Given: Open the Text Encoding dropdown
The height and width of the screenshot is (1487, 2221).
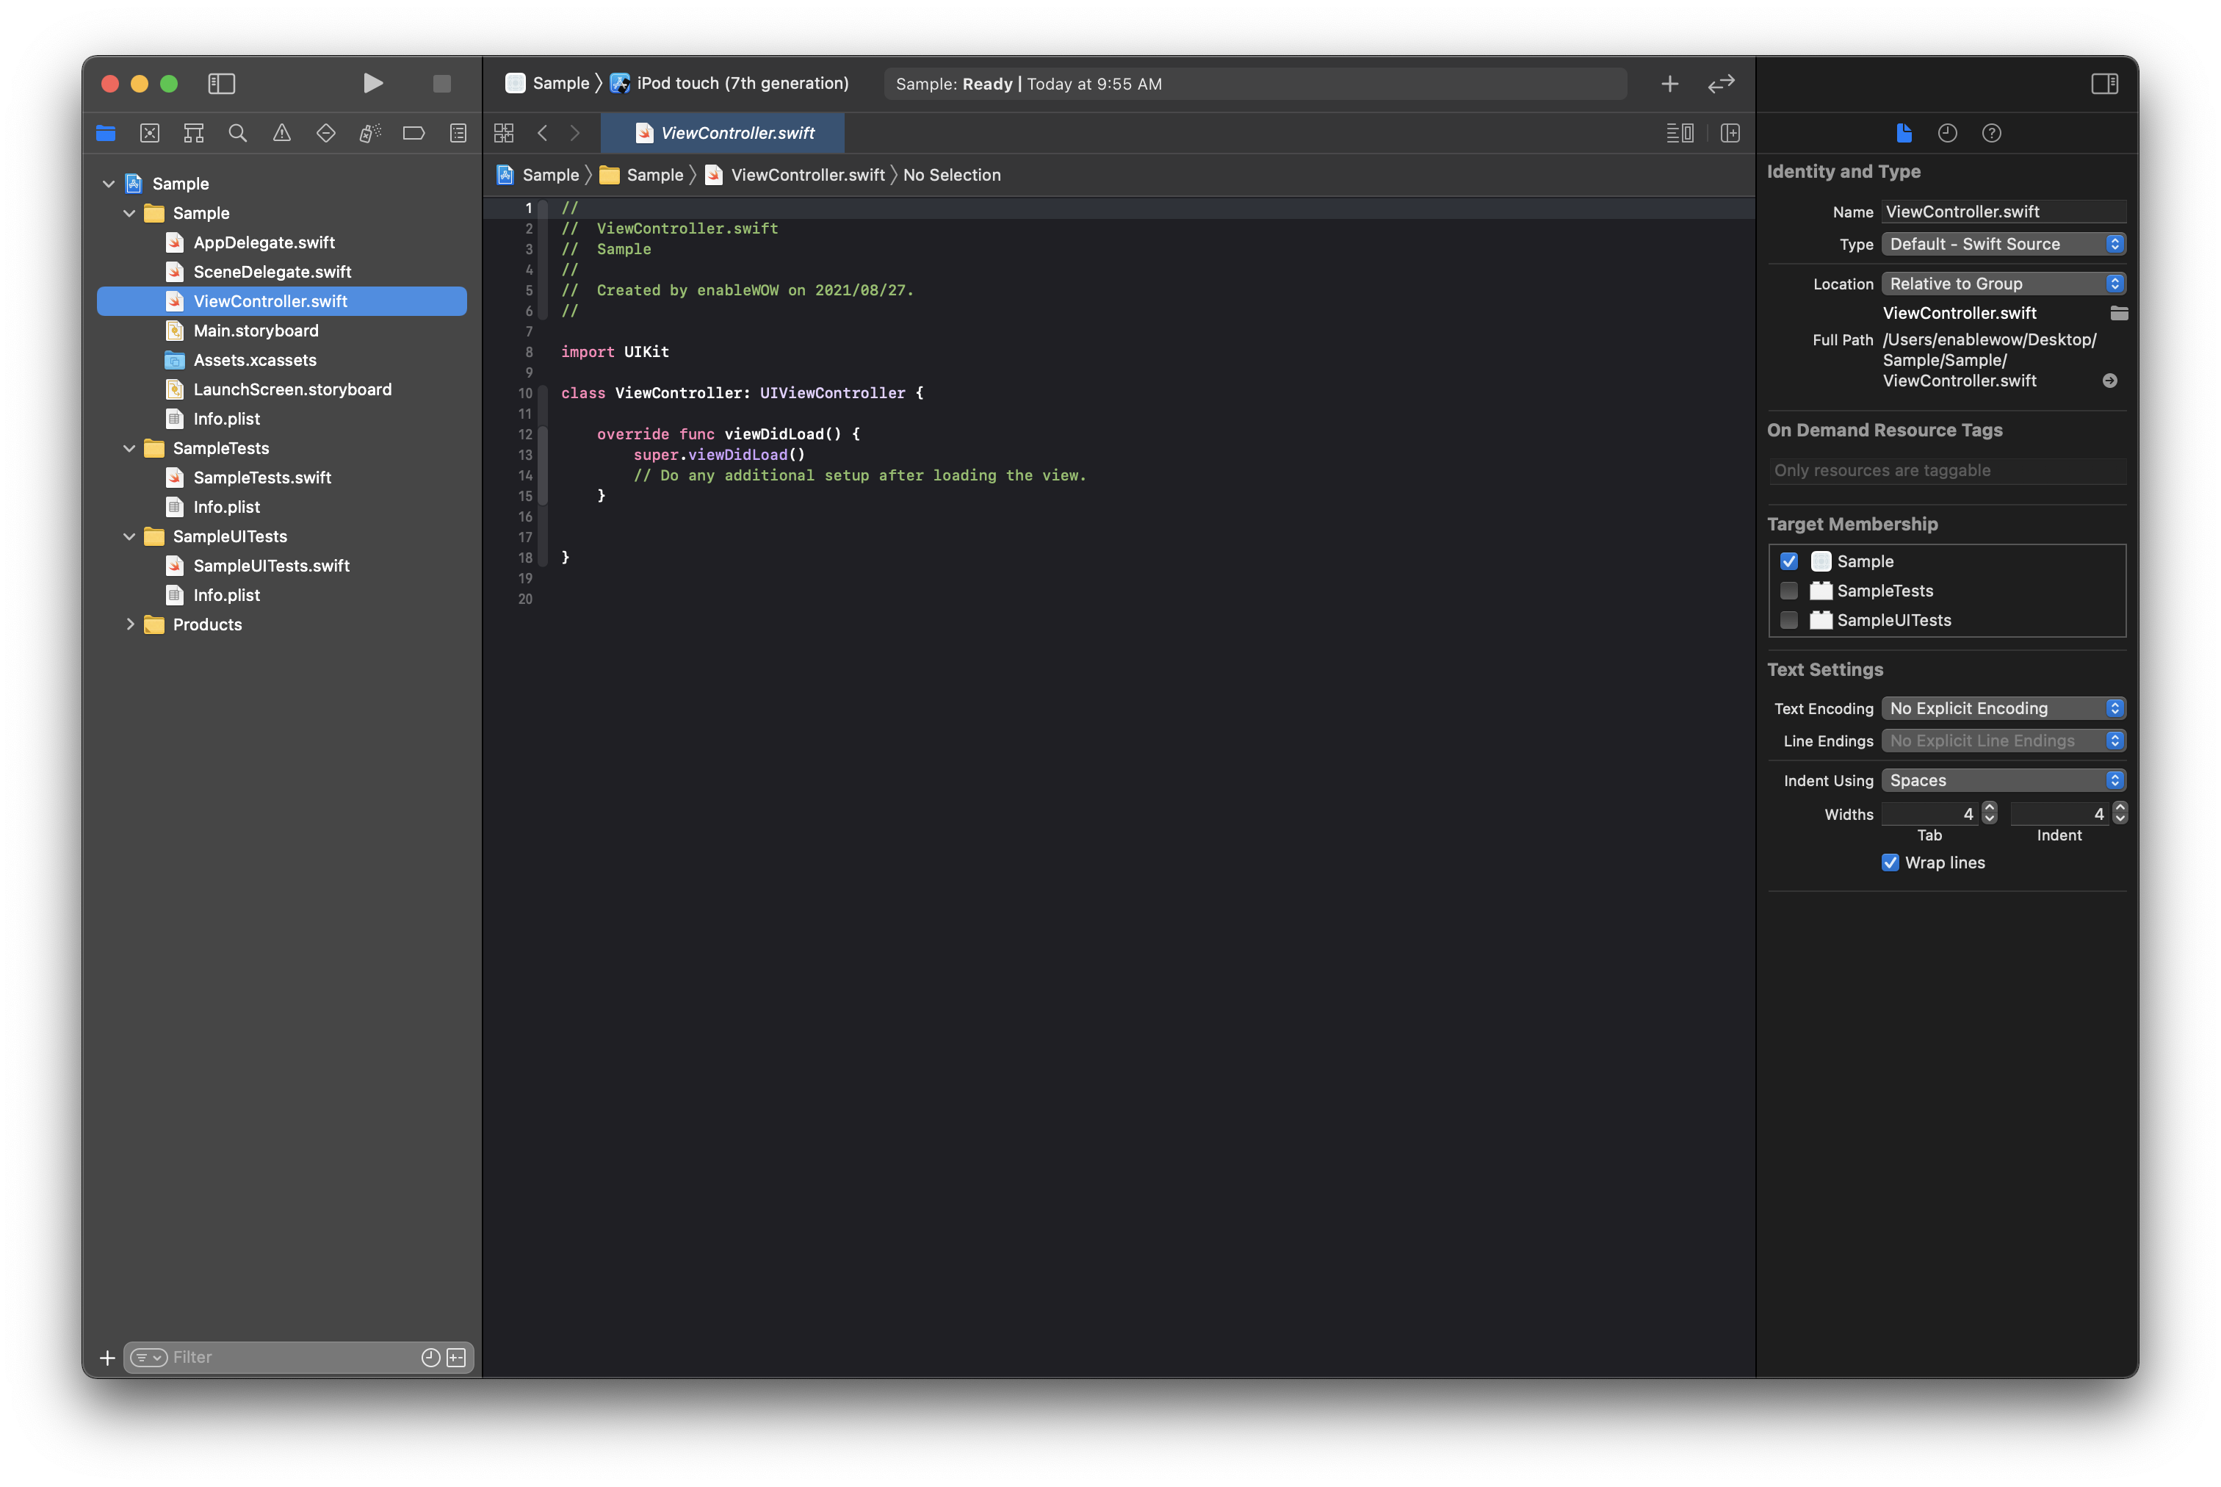Looking at the screenshot, I should click(2002, 708).
